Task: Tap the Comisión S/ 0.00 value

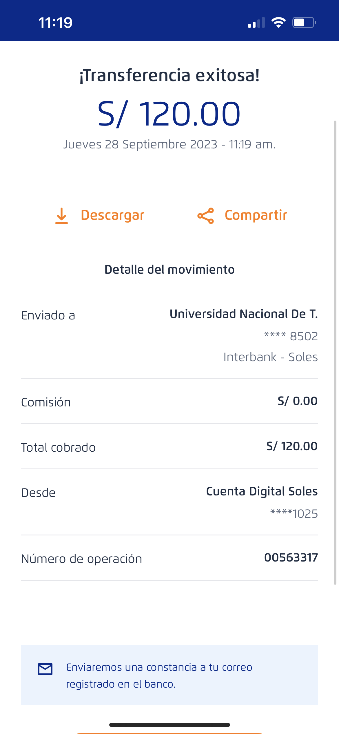Action: tap(297, 401)
